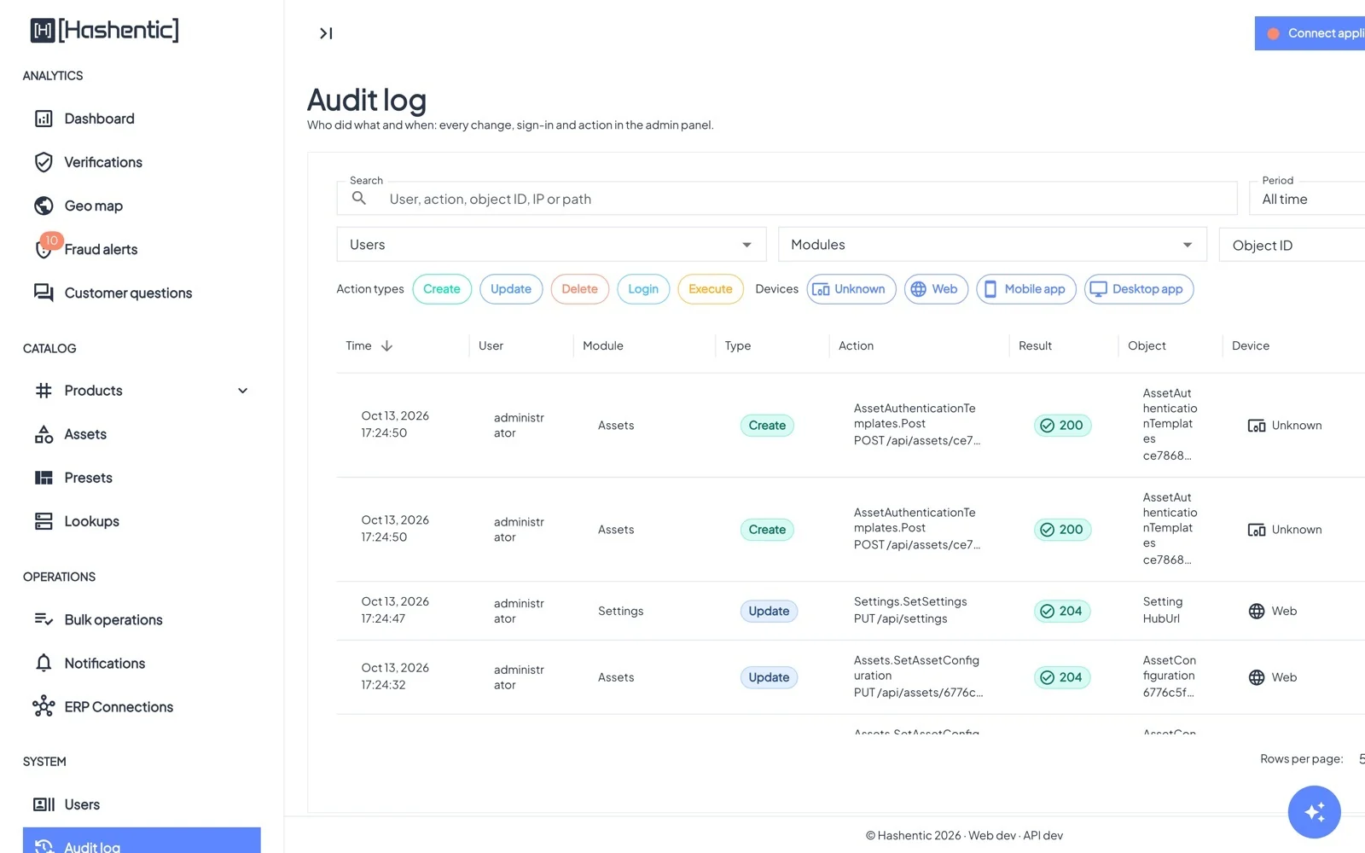Viewport: 1365px width, 853px height.
Task: Click the Verifications shield icon
Action: coord(44,162)
